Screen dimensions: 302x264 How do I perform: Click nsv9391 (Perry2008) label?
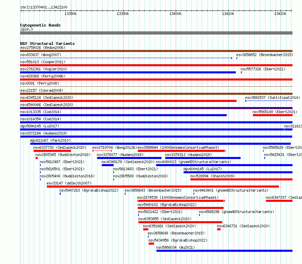40,83
